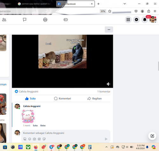159x151 pixels.
Task: Open the Facebook menu grid icon
Action: tap(128, 20)
